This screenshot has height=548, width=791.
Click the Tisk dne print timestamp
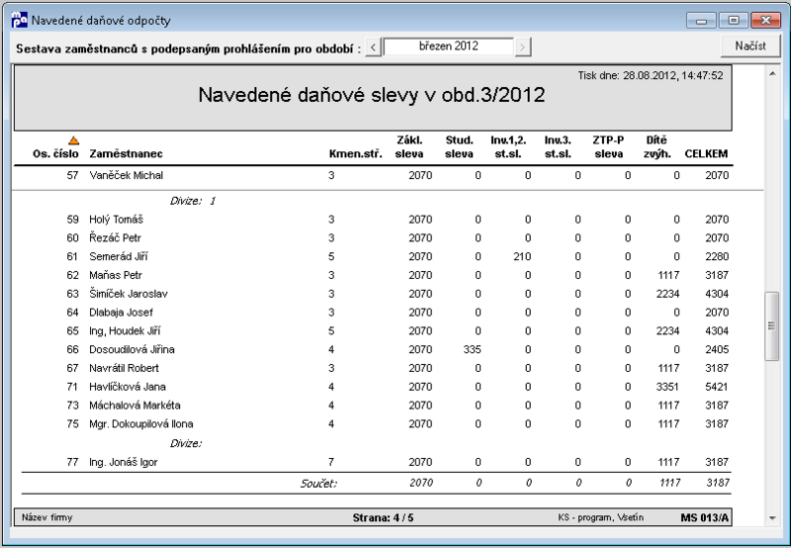(x=651, y=76)
